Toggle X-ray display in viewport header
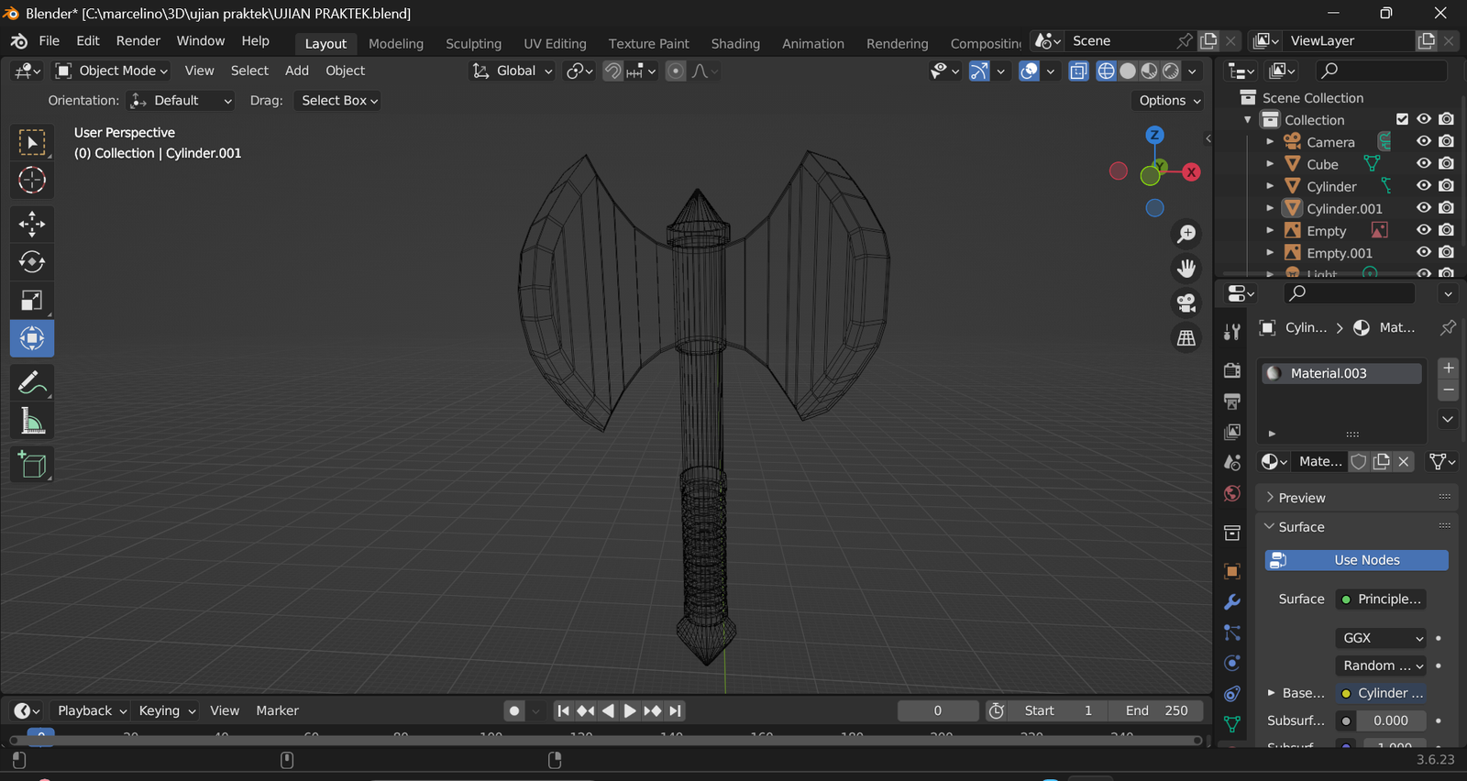Viewport: 1467px width, 781px height. pyautogui.click(x=1079, y=71)
